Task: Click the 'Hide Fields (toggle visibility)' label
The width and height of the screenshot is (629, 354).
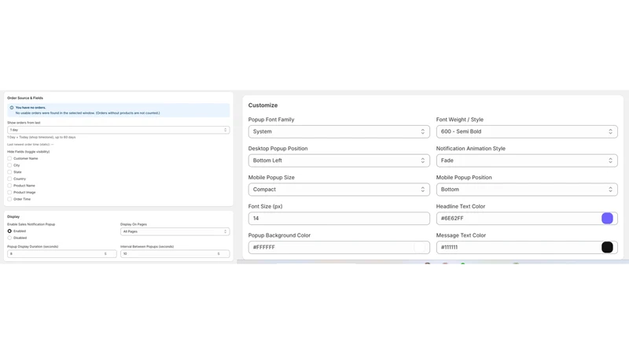Action: (28, 152)
